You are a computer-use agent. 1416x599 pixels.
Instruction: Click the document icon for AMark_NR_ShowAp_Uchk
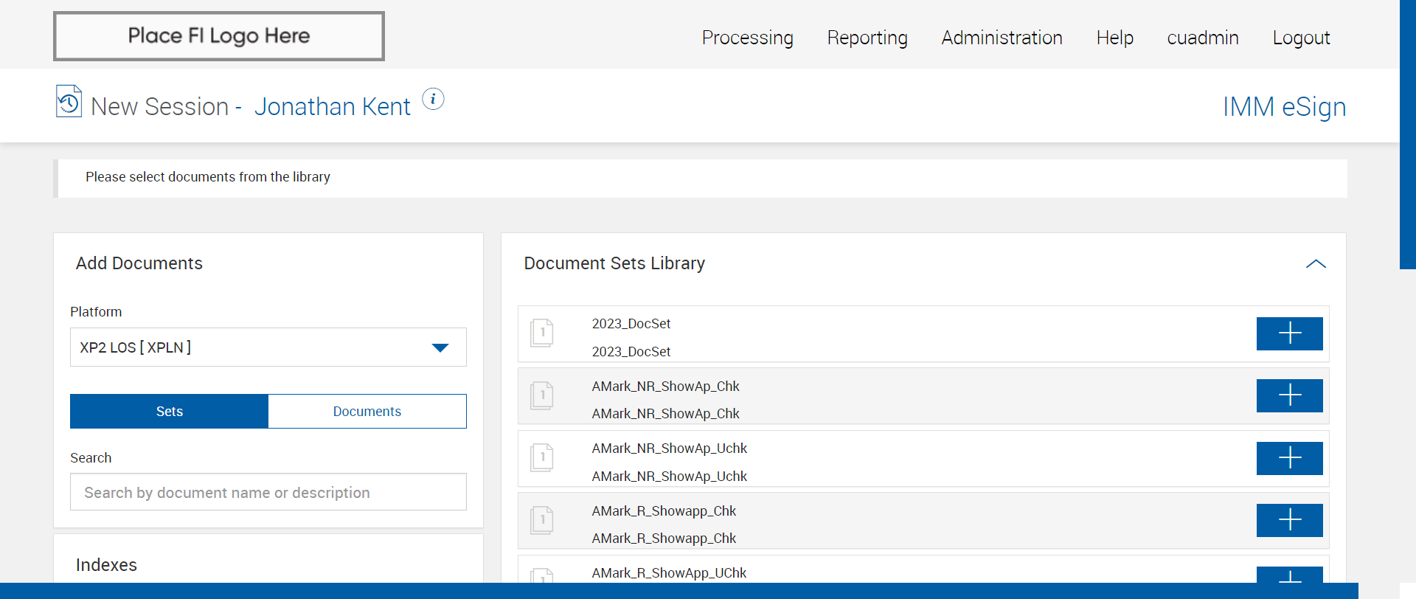542,458
